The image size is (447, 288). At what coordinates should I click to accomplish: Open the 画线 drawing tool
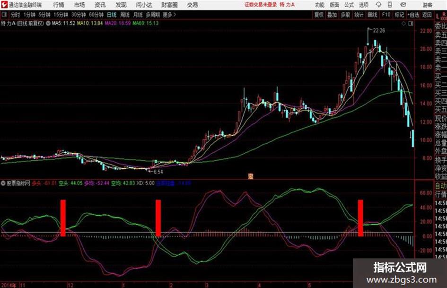(372, 15)
